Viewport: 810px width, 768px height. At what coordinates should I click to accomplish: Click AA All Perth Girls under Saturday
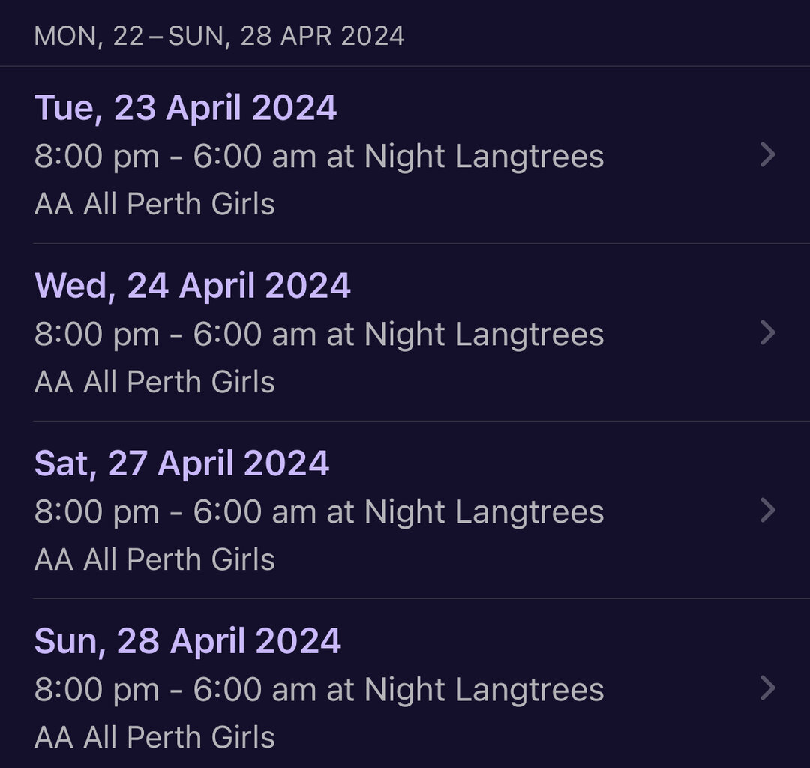[154, 559]
